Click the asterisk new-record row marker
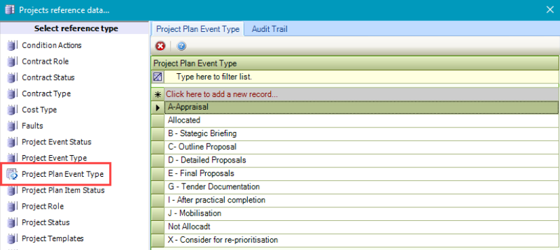Image resolution: width=560 pixels, height=250 pixels. coord(158,94)
